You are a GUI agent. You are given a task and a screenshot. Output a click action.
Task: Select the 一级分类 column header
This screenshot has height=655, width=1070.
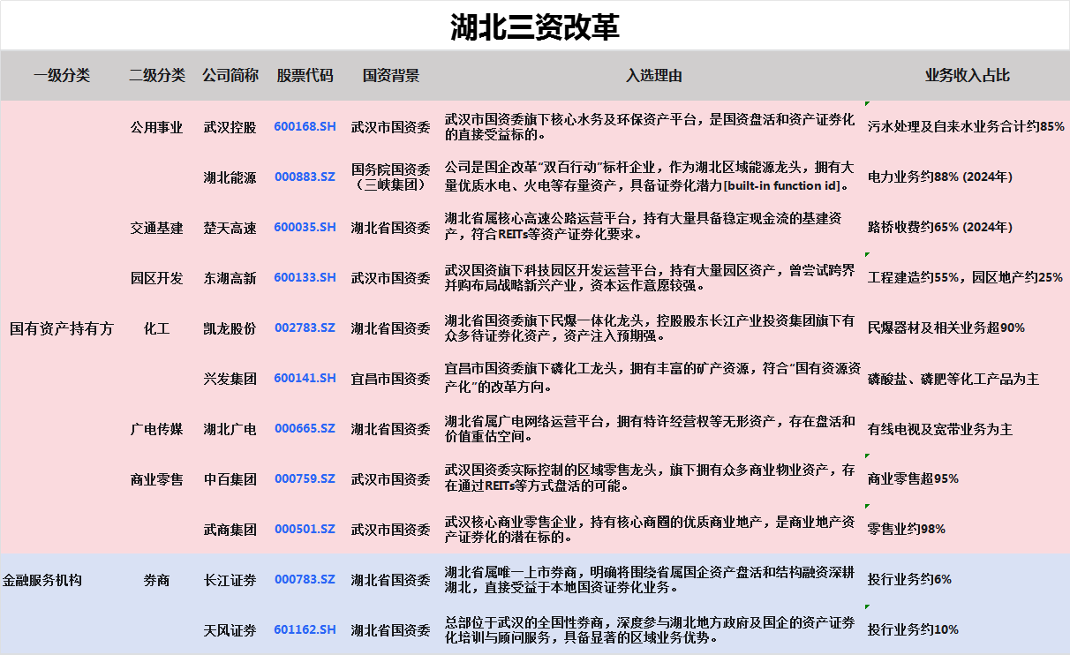pyautogui.click(x=62, y=75)
